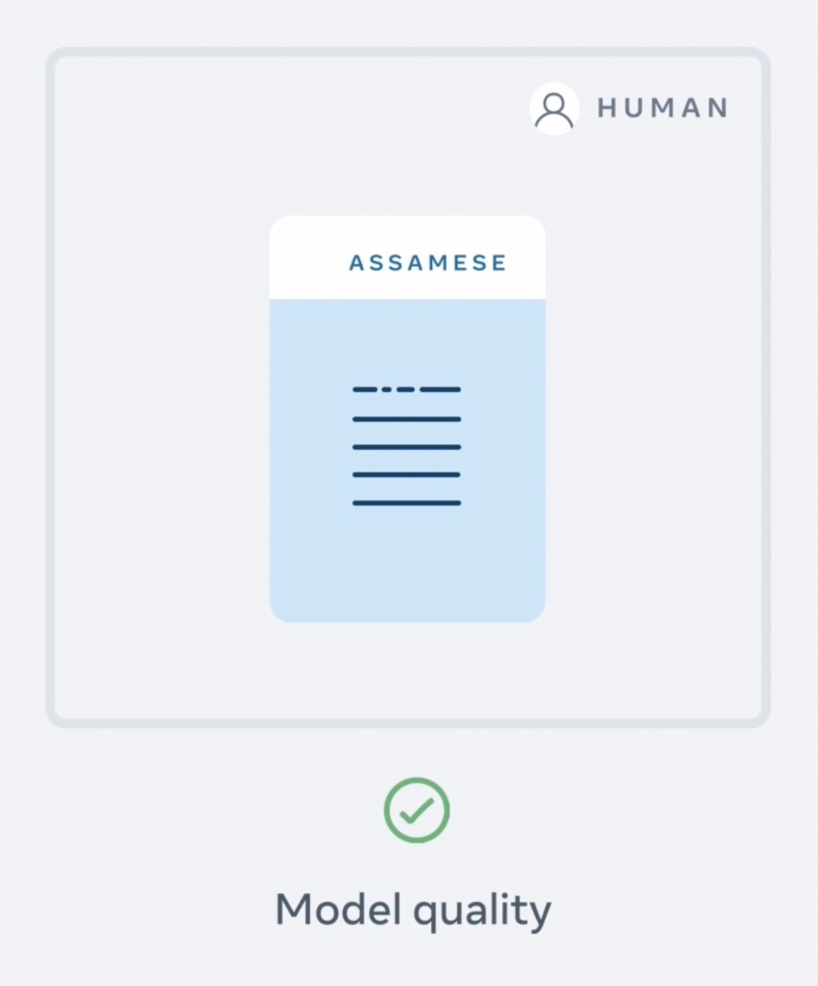This screenshot has height=986, width=818.
Task: Click the fourth line of document text
Action: point(406,475)
